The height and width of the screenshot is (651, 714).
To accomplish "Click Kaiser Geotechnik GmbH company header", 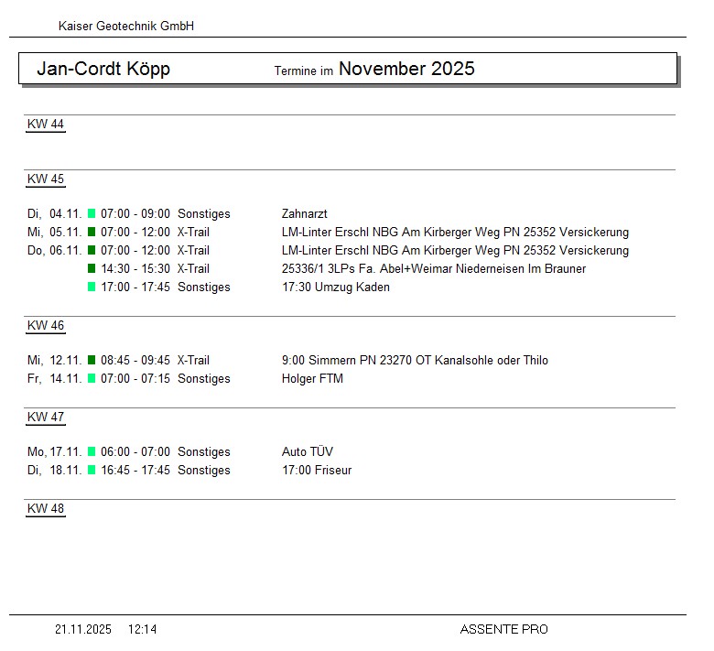I will tap(126, 27).
